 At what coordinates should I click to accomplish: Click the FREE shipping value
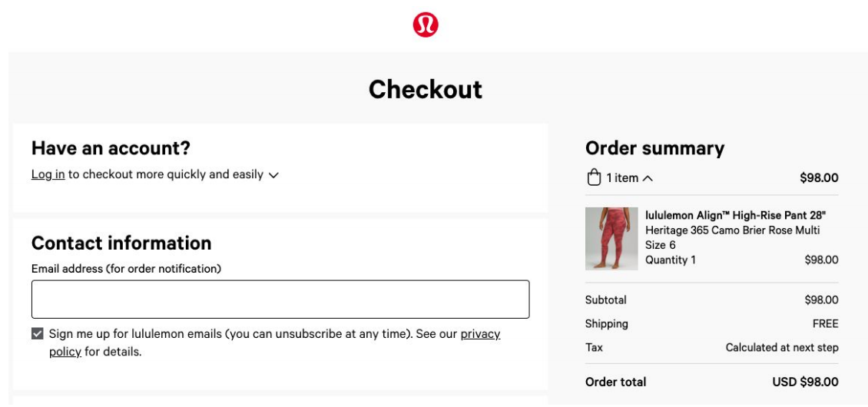tap(825, 323)
